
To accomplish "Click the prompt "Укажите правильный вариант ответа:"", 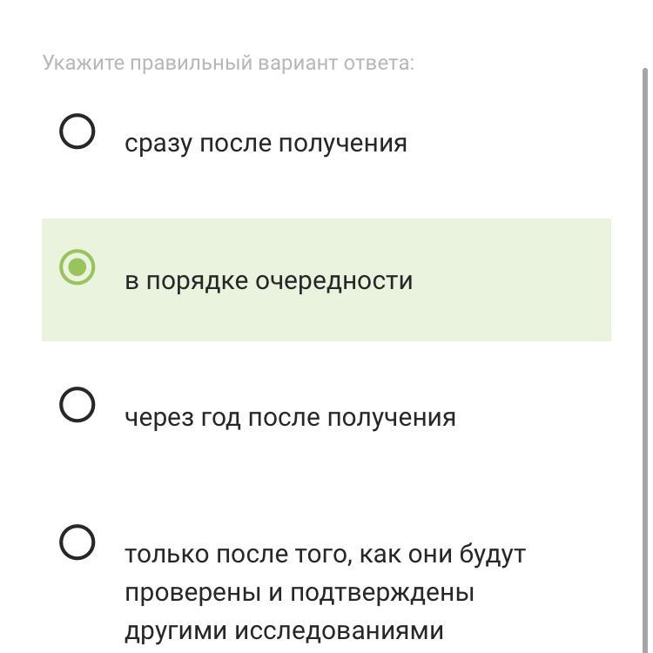I will click(x=228, y=63).
